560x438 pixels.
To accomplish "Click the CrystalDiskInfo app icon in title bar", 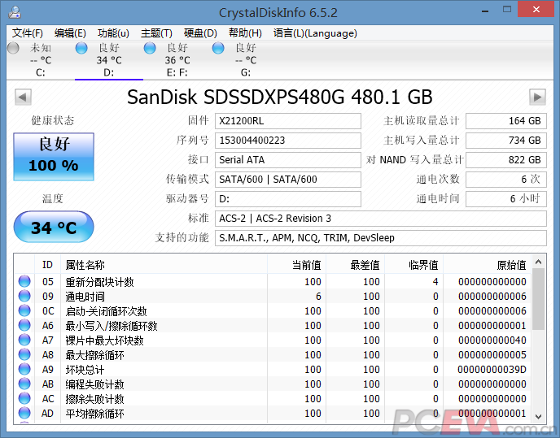I will click(15, 12).
